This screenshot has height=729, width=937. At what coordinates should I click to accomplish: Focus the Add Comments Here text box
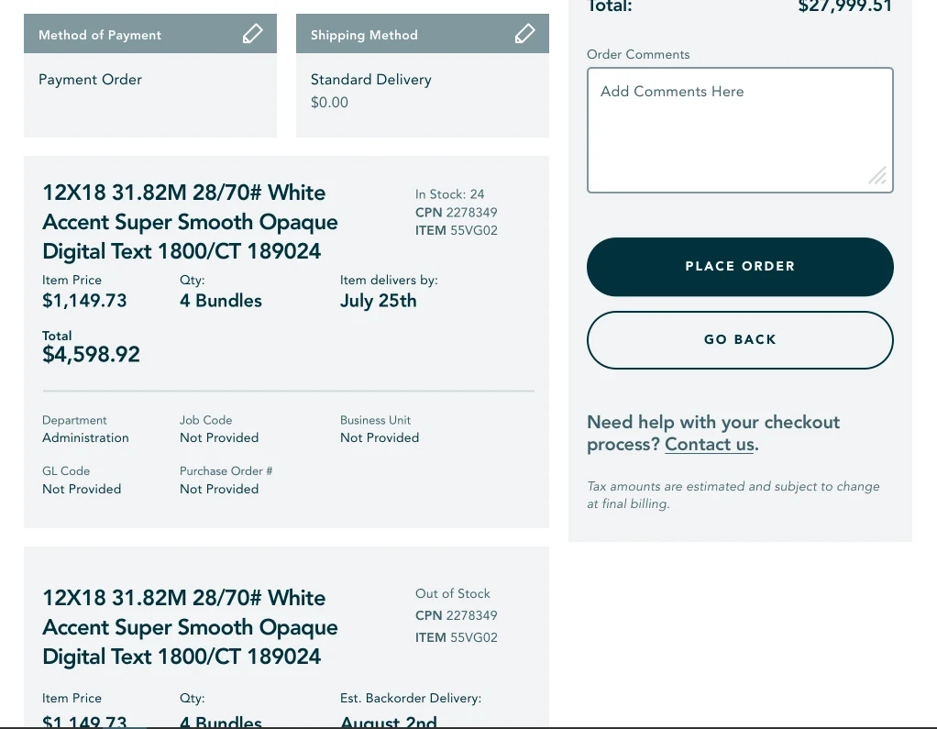[x=740, y=130]
